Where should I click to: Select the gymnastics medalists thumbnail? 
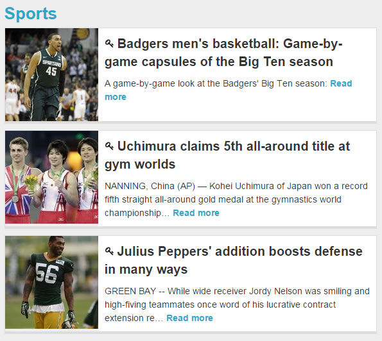click(51, 178)
